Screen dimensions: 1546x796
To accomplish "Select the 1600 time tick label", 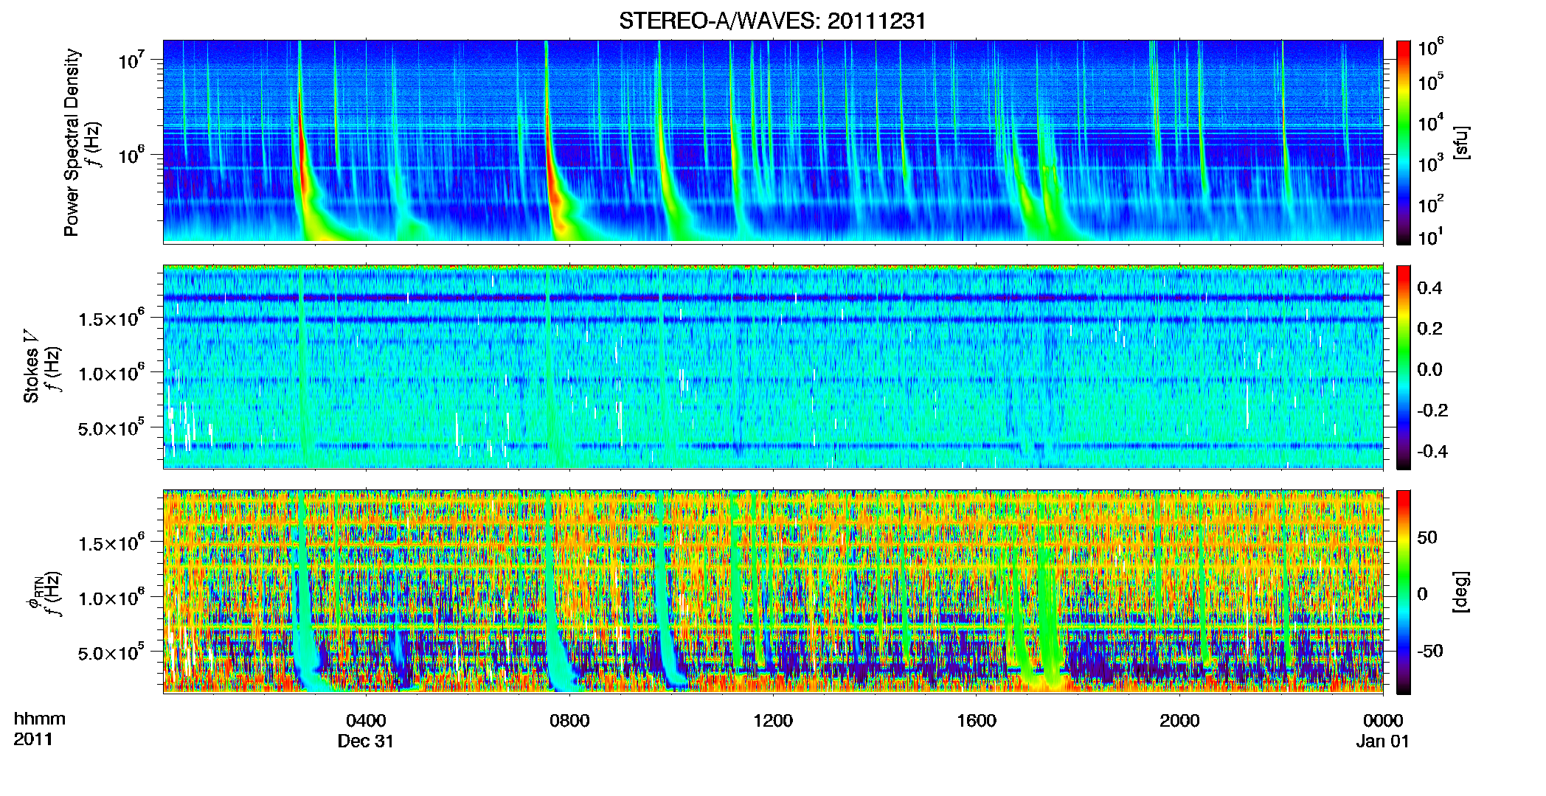I will (x=977, y=721).
